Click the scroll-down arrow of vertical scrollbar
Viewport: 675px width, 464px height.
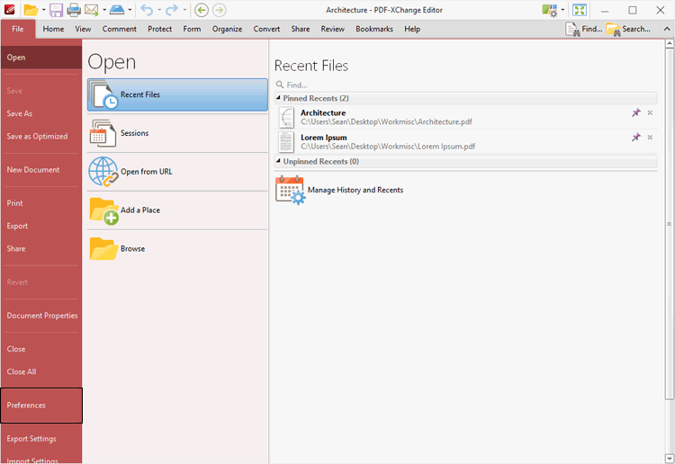point(670,458)
